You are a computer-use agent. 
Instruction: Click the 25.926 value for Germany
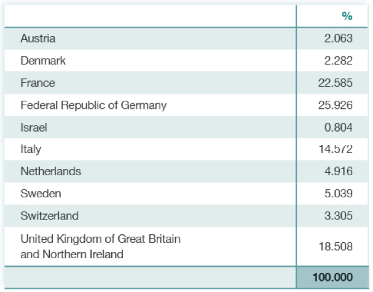click(x=336, y=105)
